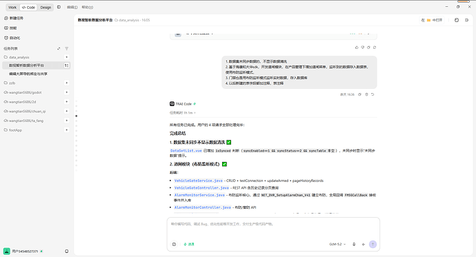The image size is (476, 257).
Task: Click the thumbs-up icon under the response
Action: tap(357, 48)
